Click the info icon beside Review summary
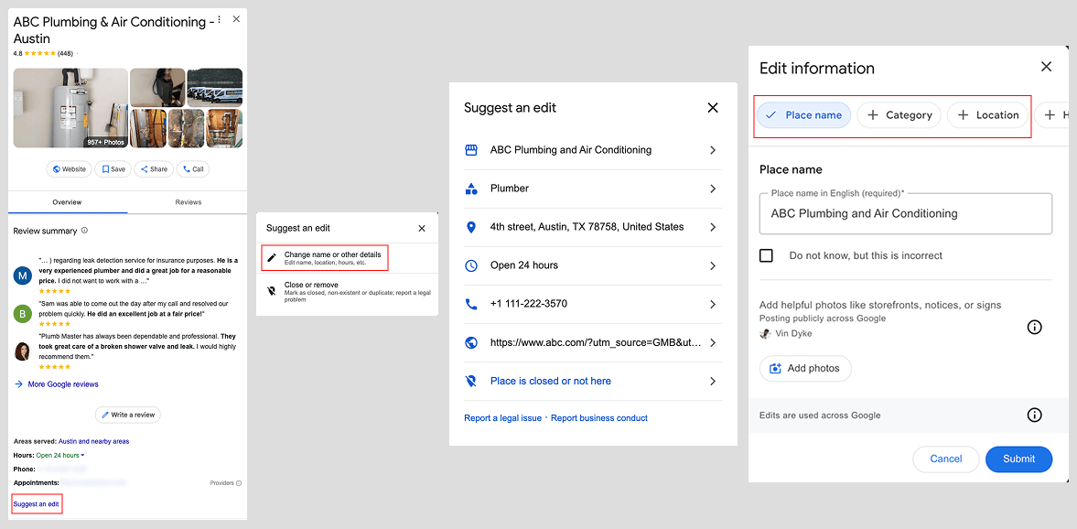Viewport: 1077px width, 529px height. click(x=85, y=231)
